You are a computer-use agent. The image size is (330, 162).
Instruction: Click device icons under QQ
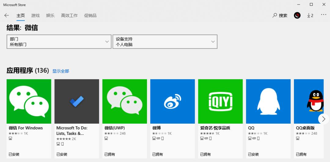254,138
